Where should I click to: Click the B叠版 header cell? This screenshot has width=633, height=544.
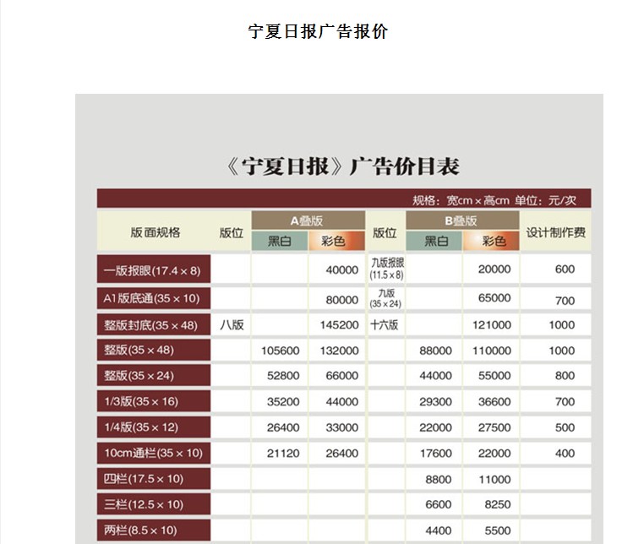coord(461,220)
